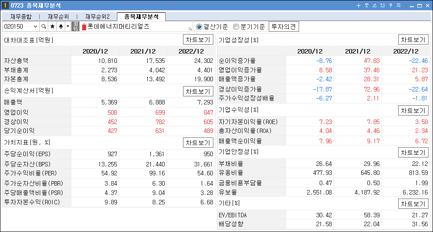The width and height of the screenshot is (433, 232).
Task: Open 차트보기 for 기타 section
Action: [x=413, y=204]
